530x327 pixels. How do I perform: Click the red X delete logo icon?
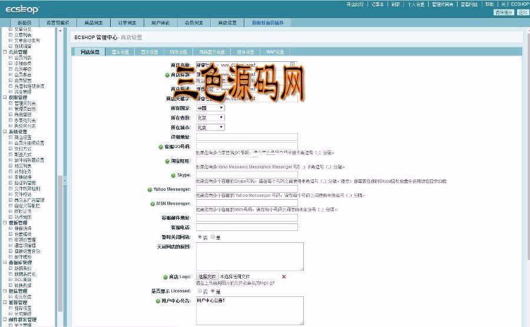click(x=284, y=276)
